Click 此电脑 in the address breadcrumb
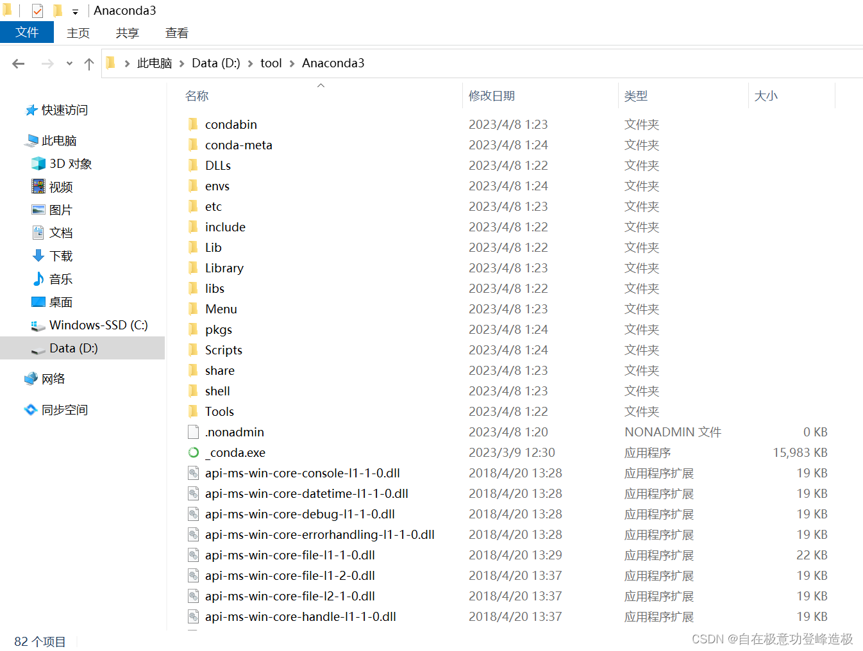 coord(155,63)
